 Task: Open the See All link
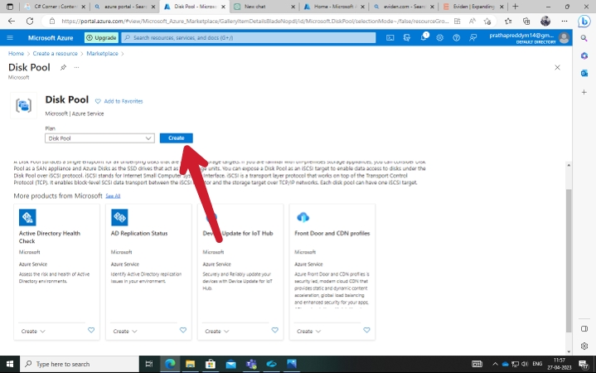[113, 196]
